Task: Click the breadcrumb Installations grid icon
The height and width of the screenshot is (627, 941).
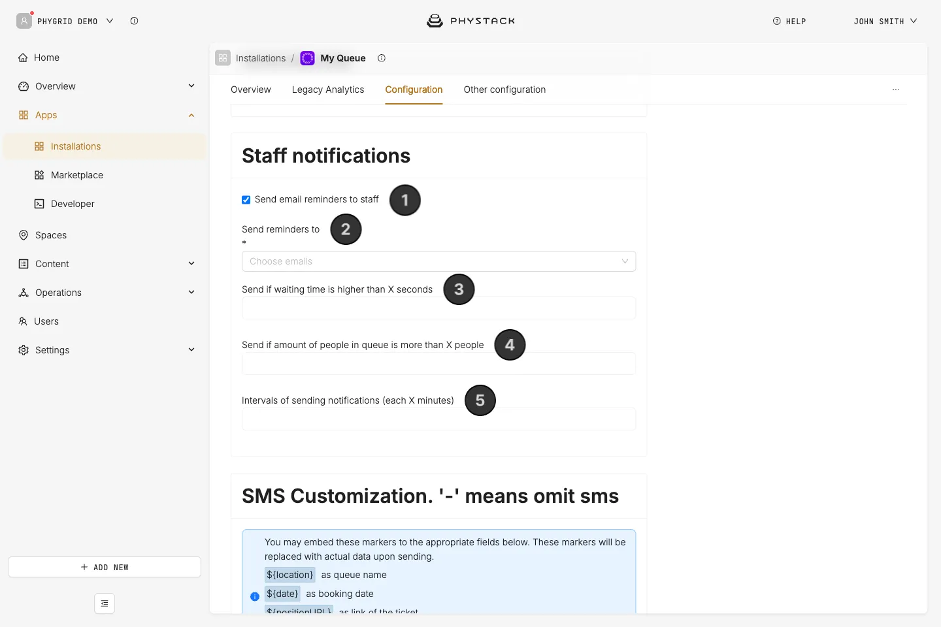Action: tap(223, 58)
